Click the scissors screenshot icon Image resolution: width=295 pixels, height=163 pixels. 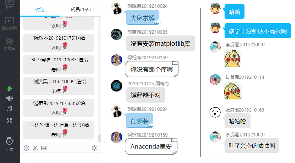coord(35,148)
